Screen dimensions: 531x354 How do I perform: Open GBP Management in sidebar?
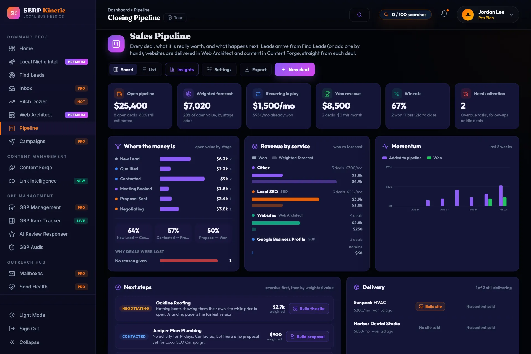[48, 207]
